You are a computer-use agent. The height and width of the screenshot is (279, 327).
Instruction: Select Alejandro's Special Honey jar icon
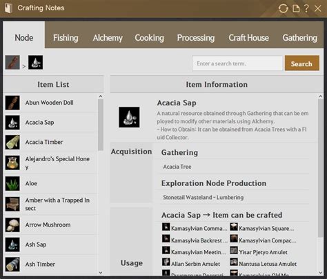[12, 163]
